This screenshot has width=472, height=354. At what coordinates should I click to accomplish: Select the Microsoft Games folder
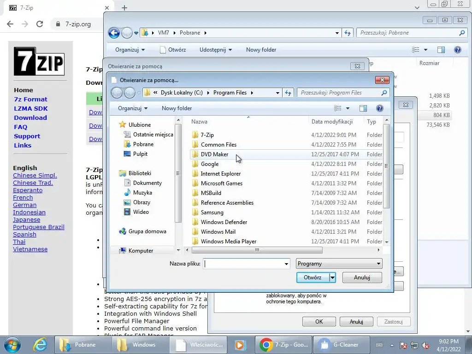coord(222,183)
